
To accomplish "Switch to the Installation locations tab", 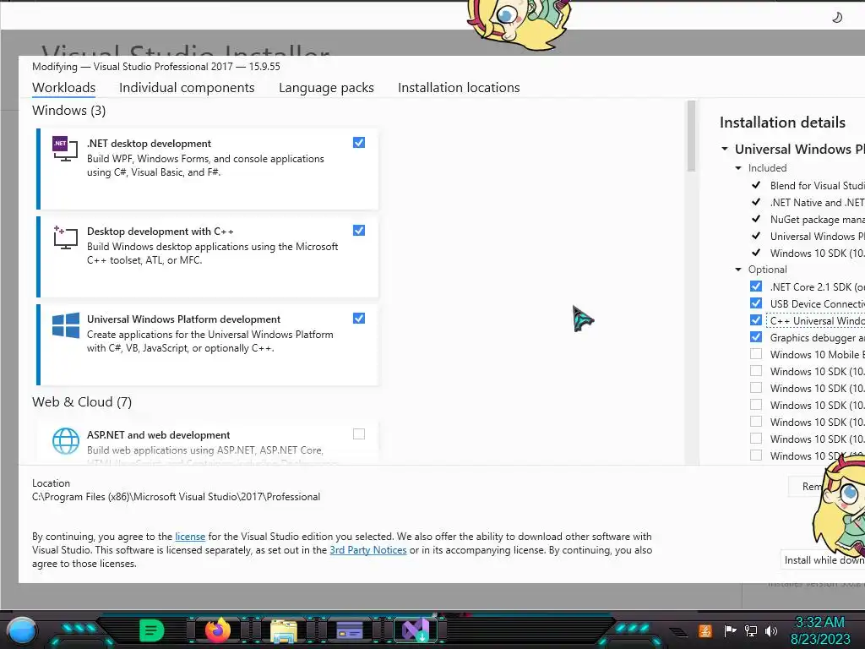I will [x=459, y=87].
